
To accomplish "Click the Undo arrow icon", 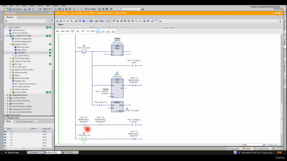I will pyautogui.click(x=44, y=9).
